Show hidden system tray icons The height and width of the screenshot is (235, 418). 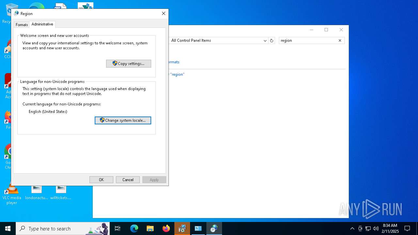[352, 228]
